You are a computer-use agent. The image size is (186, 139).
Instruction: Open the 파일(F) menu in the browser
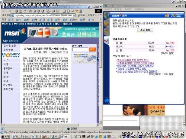tap(92, 15)
